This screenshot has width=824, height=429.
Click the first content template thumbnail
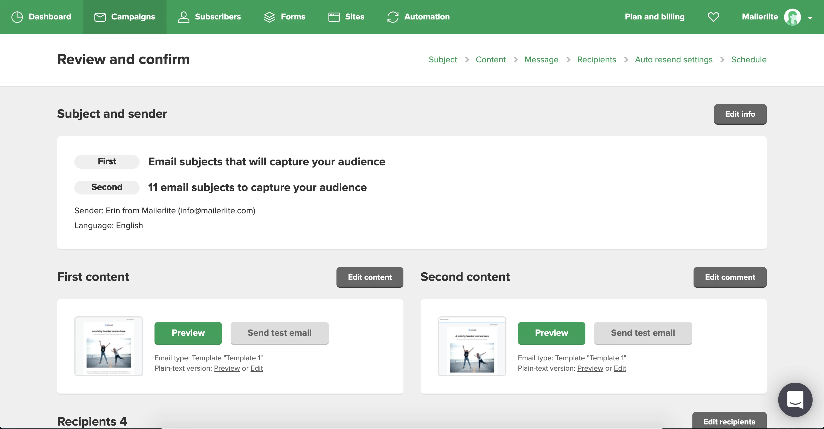108,346
